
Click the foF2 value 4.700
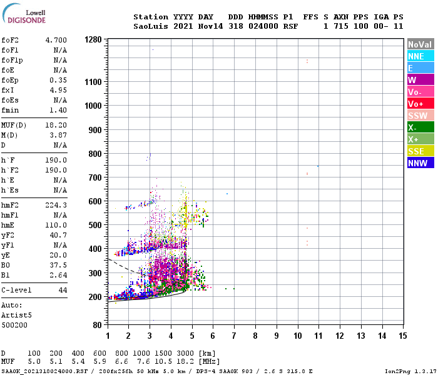click(56, 40)
